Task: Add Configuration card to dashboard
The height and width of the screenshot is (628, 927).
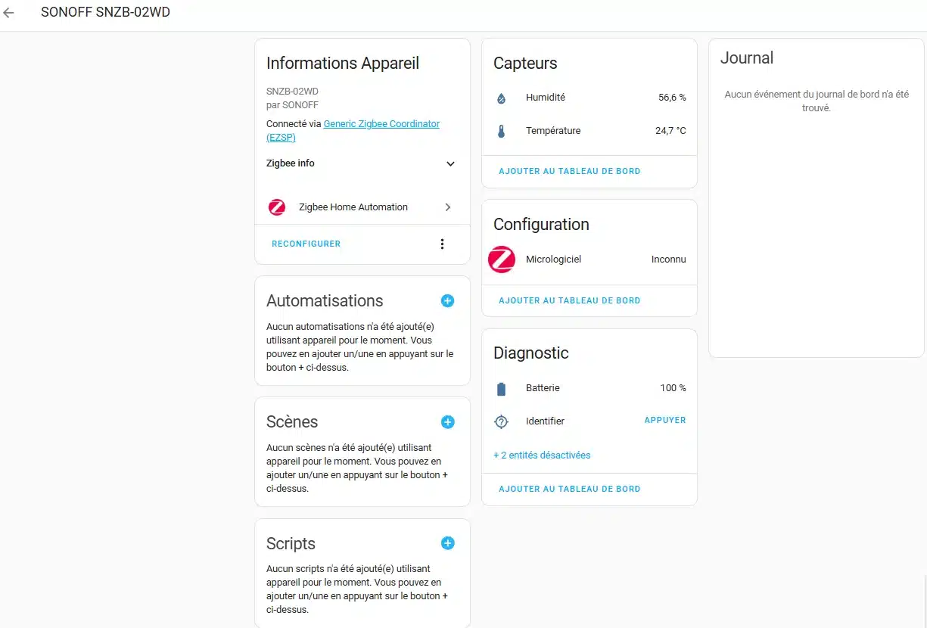Action: pos(570,300)
